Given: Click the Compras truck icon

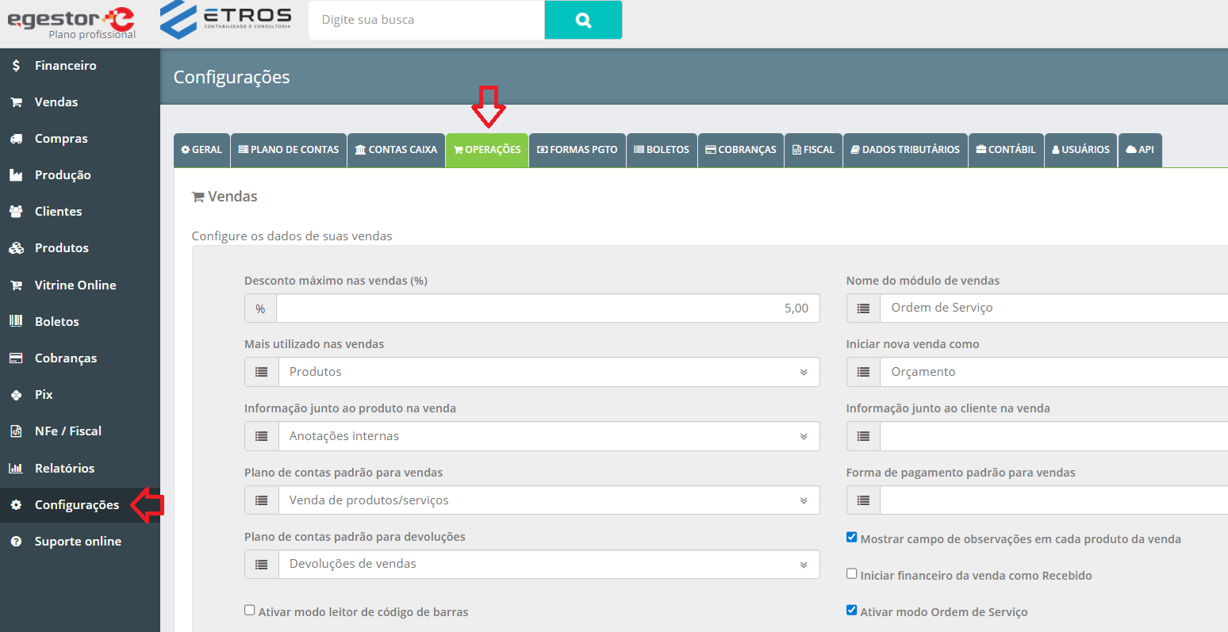Looking at the screenshot, I should point(16,139).
